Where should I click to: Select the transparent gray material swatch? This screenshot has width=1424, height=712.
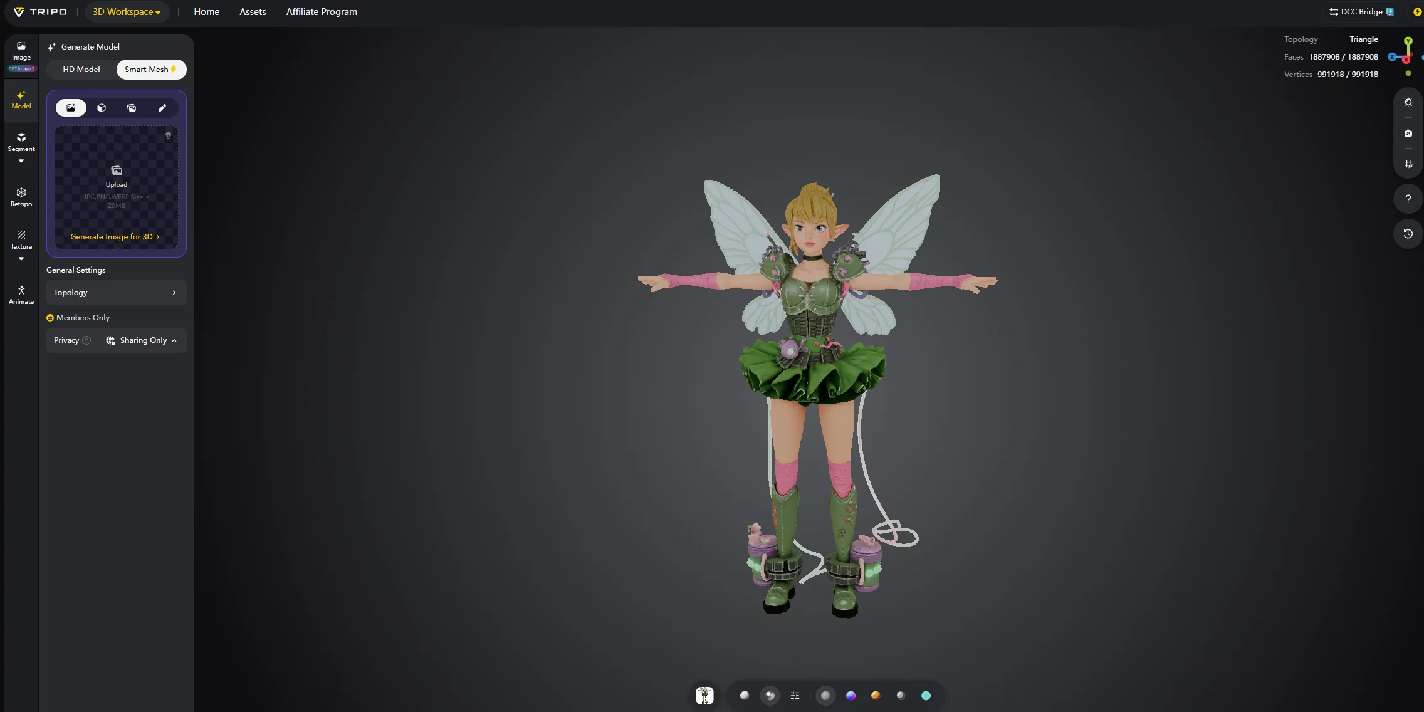[901, 696]
